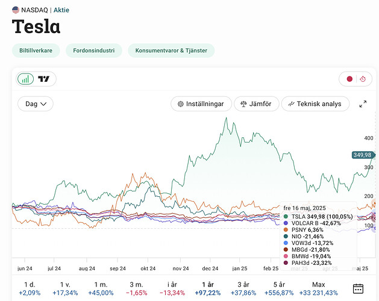Select the 1 d. time period

coord(29,288)
